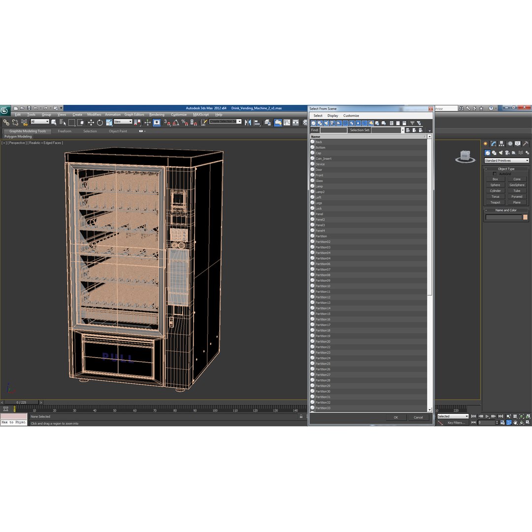
Task: Select the Shapes category in Create panel
Action: click(494, 153)
